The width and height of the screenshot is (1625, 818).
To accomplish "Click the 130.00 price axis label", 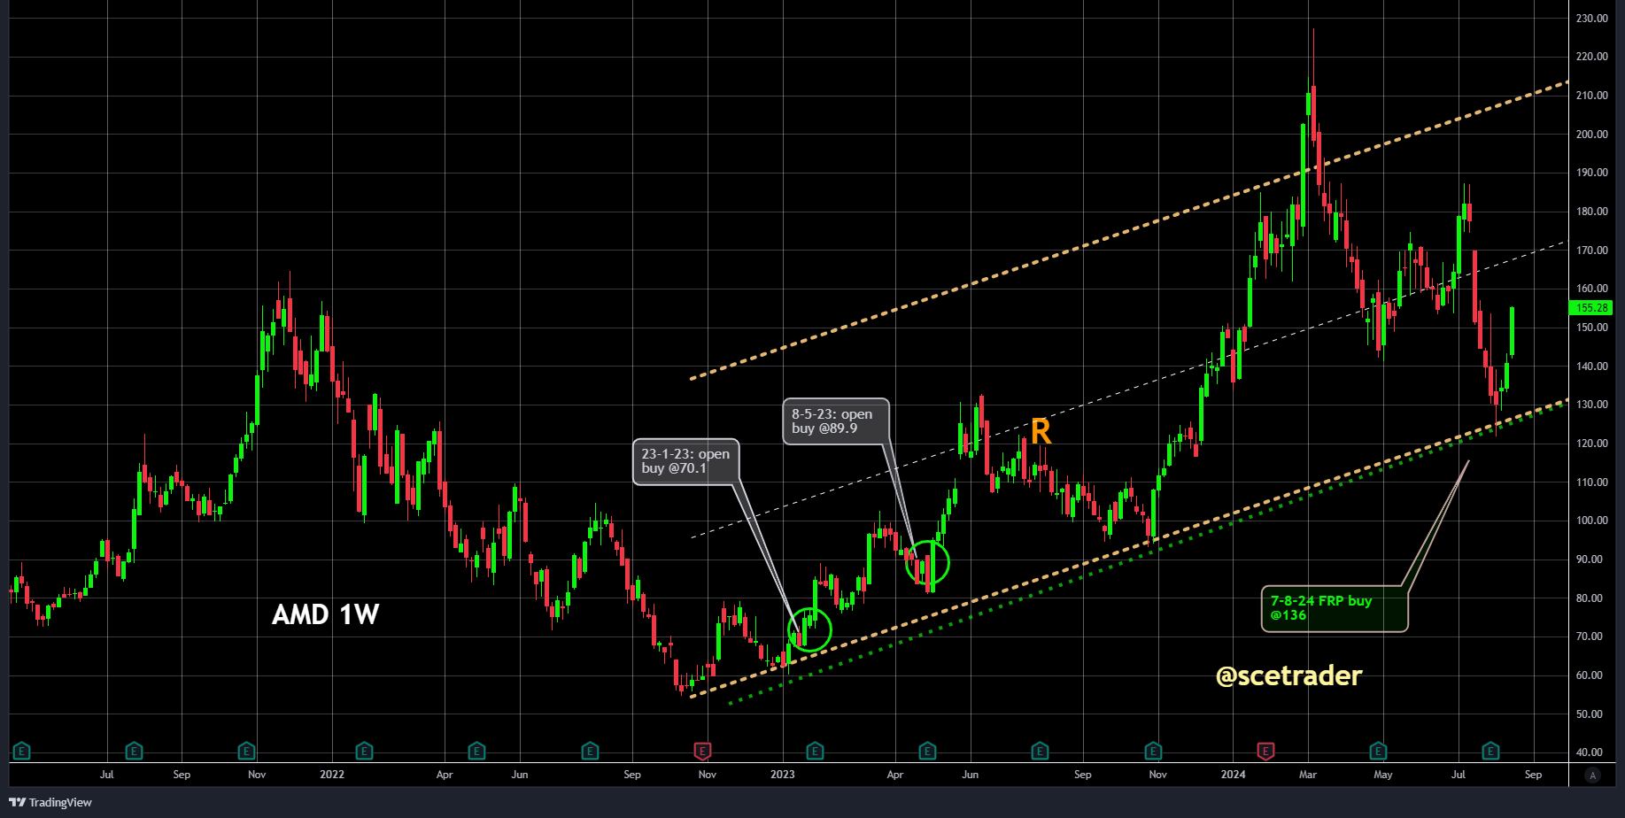I will (x=1591, y=405).
